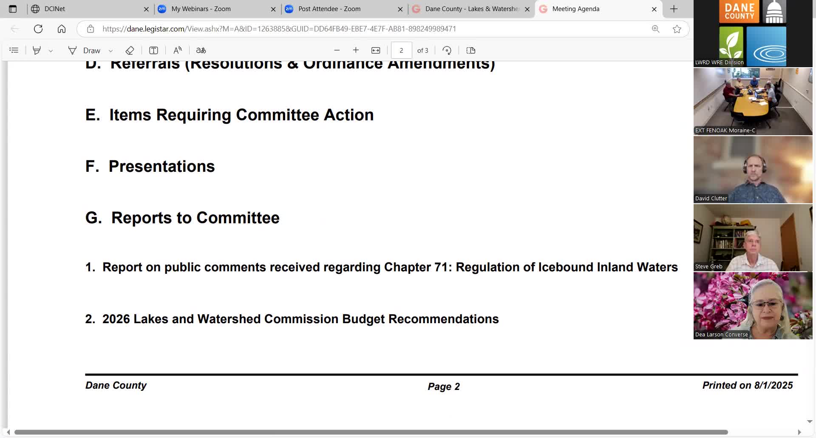Image resolution: width=816 pixels, height=438 pixels.
Task: Select the EXT FENOAK Moraine-C video tile
Action: click(753, 101)
